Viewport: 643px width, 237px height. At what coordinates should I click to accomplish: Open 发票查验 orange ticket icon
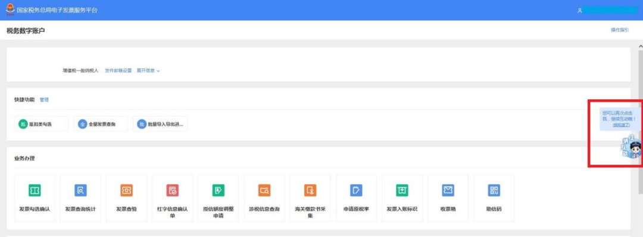tap(126, 190)
